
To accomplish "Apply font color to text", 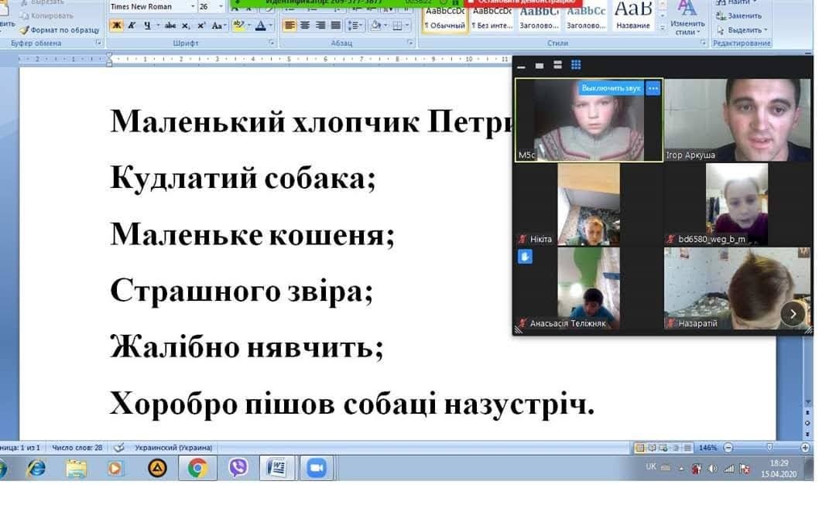I will [260, 26].
